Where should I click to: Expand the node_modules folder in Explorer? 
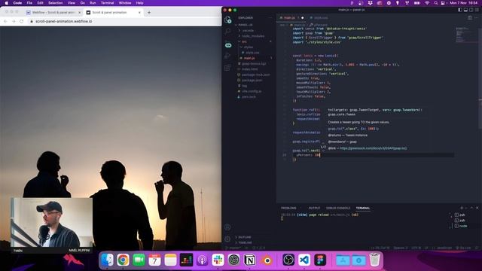(x=253, y=36)
